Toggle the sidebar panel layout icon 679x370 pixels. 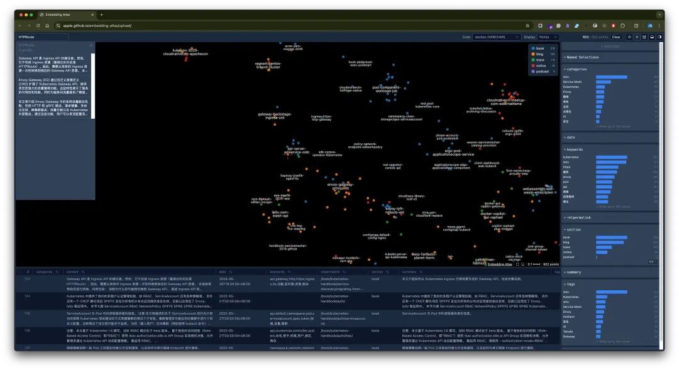pyautogui.click(x=659, y=37)
